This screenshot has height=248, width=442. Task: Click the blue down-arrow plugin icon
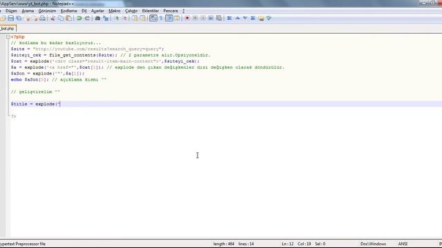[245, 19]
